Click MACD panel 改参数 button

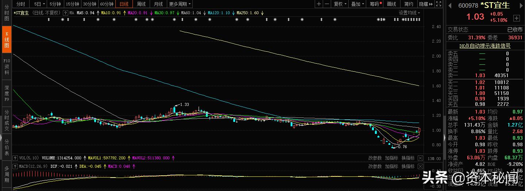pyautogui.click(x=375, y=166)
